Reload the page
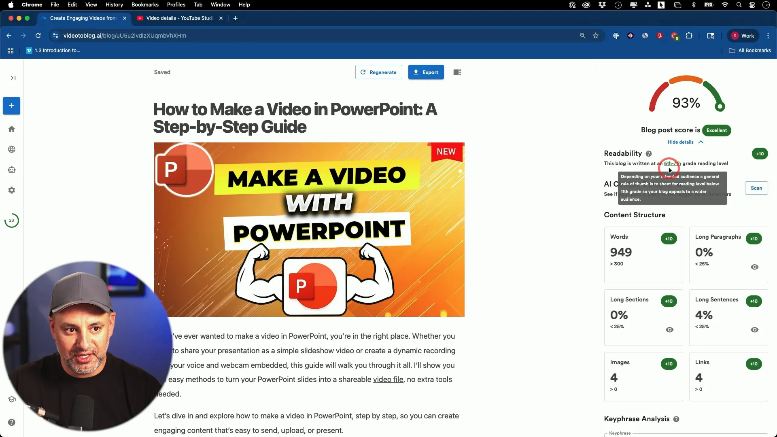 [x=38, y=36]
